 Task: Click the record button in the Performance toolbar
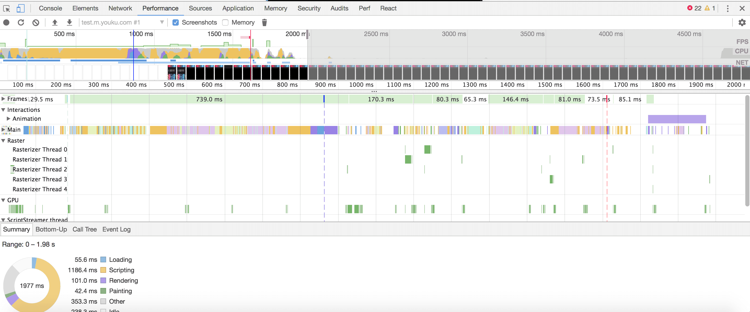pos(7,22)
